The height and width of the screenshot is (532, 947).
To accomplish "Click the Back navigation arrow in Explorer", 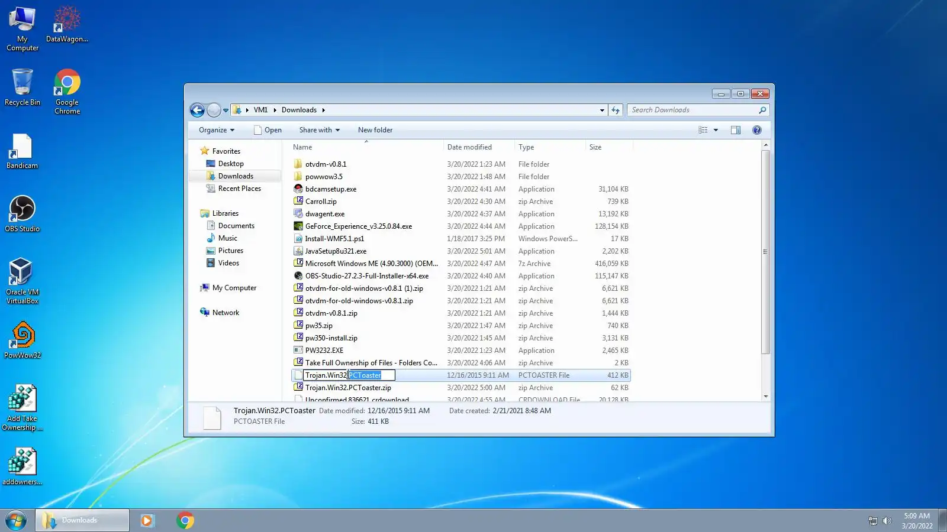I will [198, 110].
